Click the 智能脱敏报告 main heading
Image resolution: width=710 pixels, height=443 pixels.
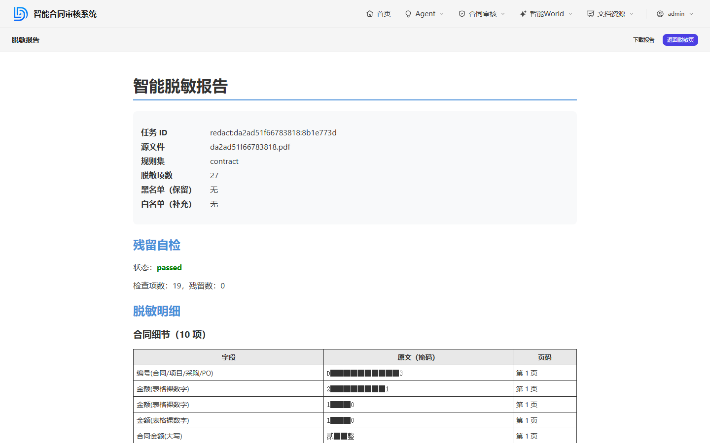click(180, 86)
